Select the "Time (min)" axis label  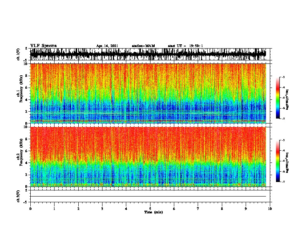(154, 212)
